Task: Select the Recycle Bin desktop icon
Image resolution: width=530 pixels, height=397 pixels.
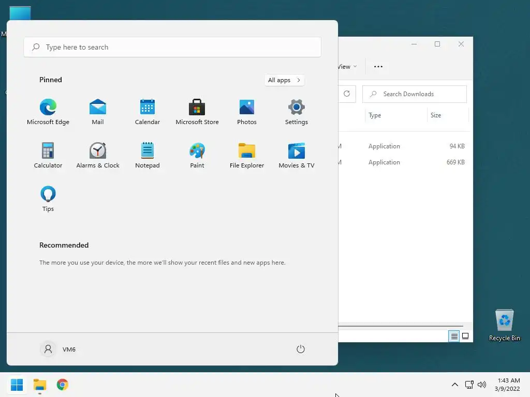Action: pyautogui.click(x=504, y=326)
